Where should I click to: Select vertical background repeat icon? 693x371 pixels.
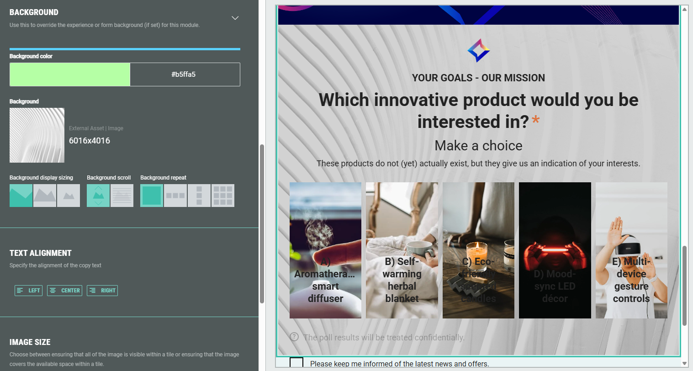(x=199, y=196)
